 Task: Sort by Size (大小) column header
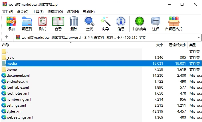(153, 45)
